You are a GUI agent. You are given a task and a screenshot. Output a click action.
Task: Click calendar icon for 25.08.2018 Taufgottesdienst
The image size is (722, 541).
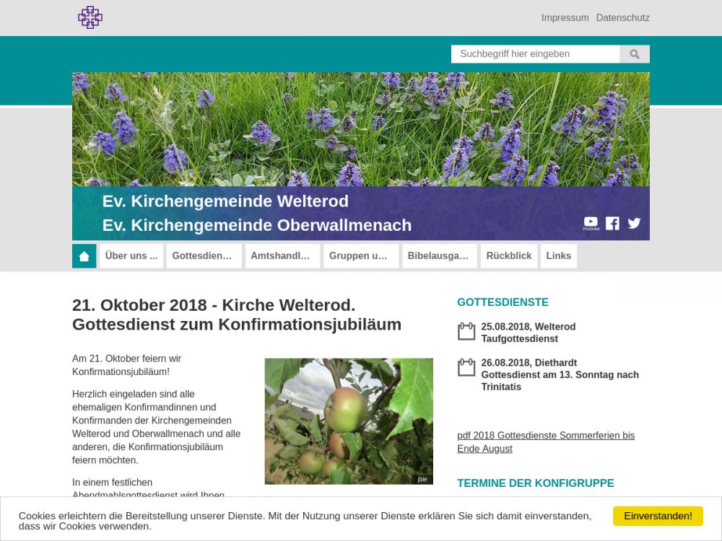tap(466, 332)
